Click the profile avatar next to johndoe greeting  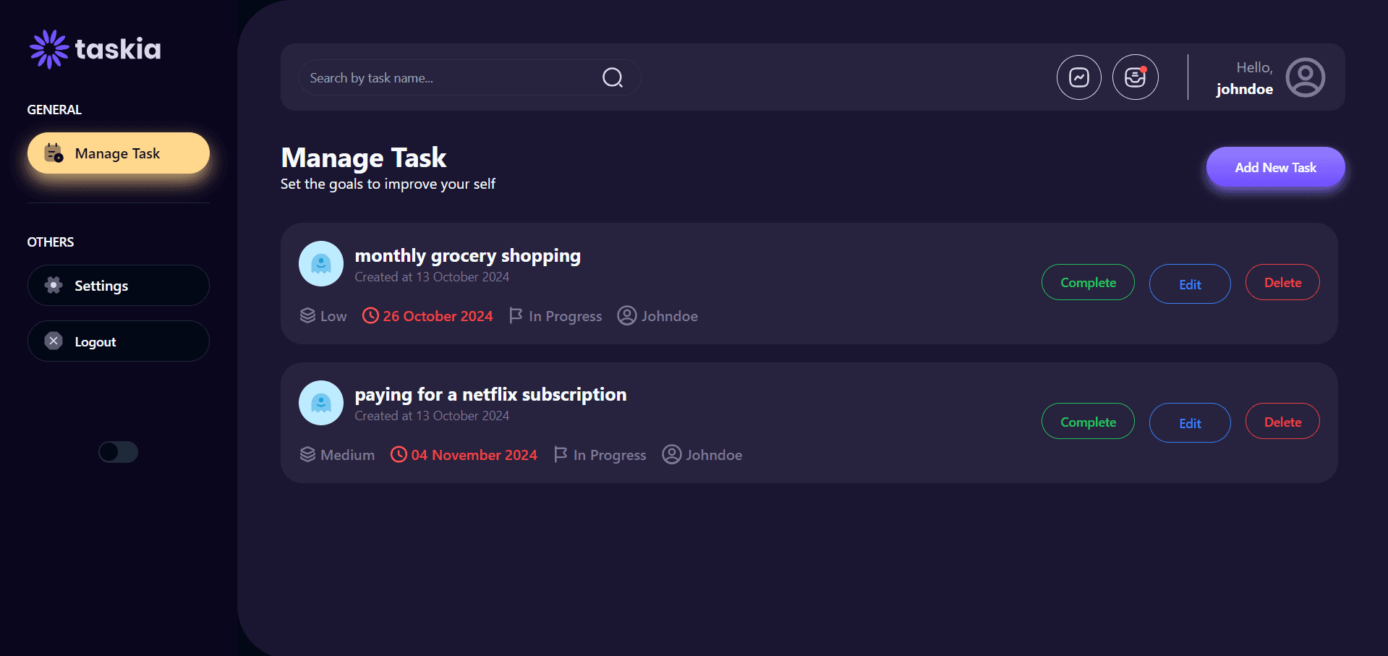click(1304, 77)
